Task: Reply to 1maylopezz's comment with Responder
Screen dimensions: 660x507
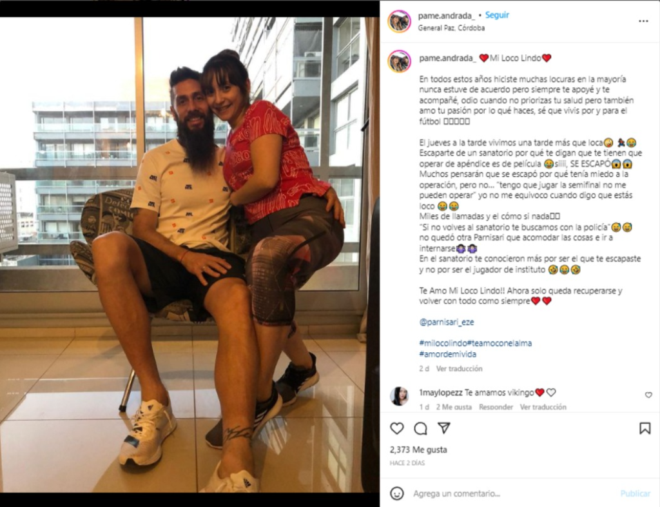Action: coord(496,407)
